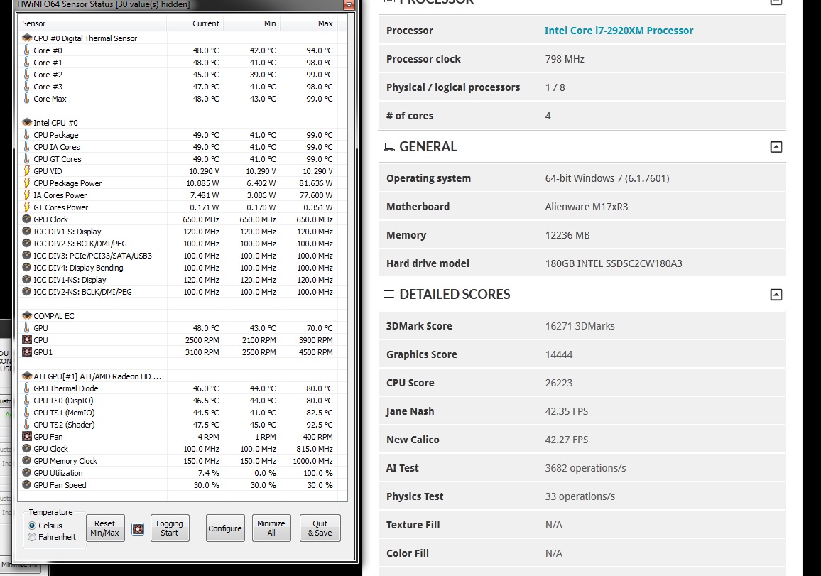
Task: Select the ATI GPU[#1] chip icon
Action: pos(27,376)
